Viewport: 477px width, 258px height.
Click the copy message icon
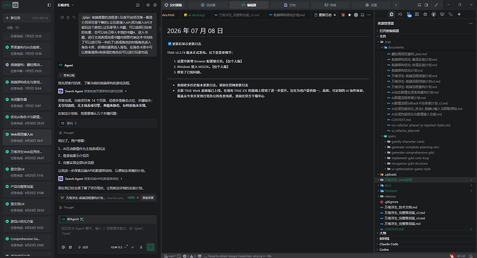62,18
